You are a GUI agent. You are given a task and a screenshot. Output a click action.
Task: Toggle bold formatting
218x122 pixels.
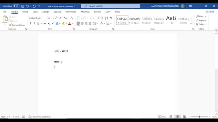[31, 23]
